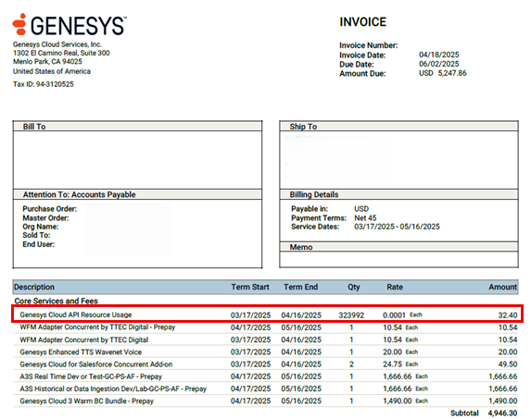Select WFM Adapter Concurrent by TTEC Digital - Prepay
This screenshot has width=531, height=419.
[x=97, y=327]
